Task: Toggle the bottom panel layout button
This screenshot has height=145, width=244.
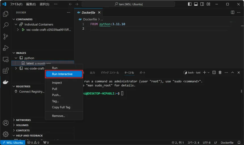Action: (196, 4)
